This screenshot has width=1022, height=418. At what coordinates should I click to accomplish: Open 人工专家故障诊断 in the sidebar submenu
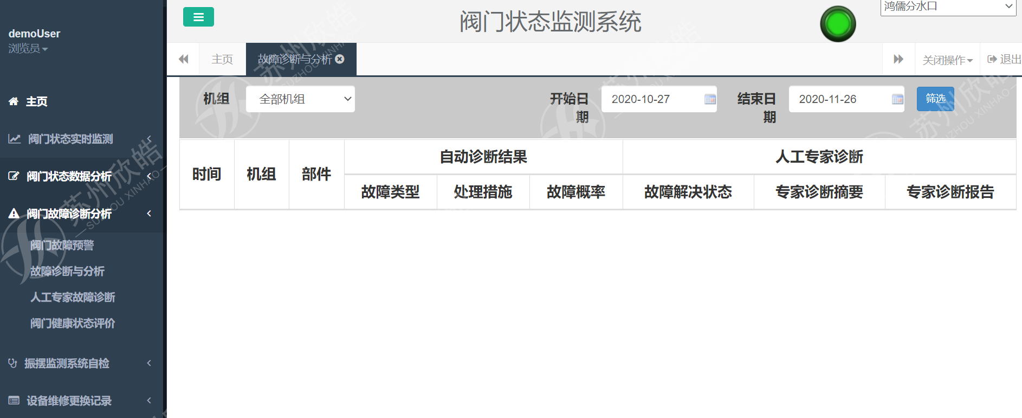point(73,298)
